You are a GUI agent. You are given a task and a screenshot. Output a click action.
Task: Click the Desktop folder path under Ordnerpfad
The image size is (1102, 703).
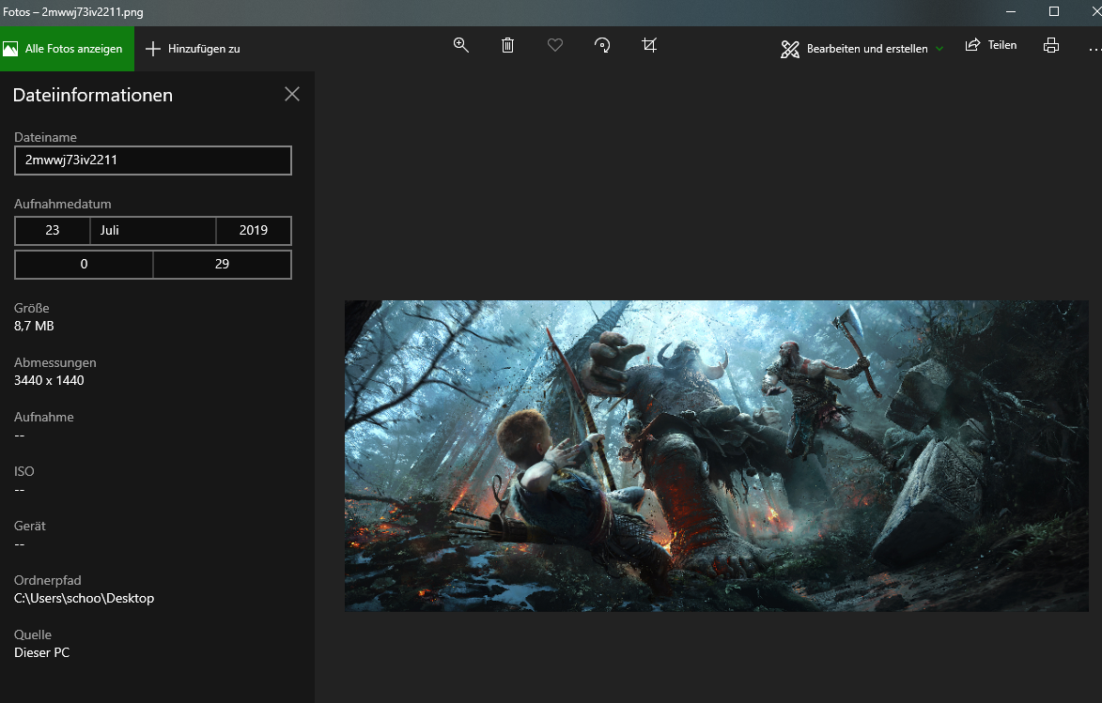[84, 597]
